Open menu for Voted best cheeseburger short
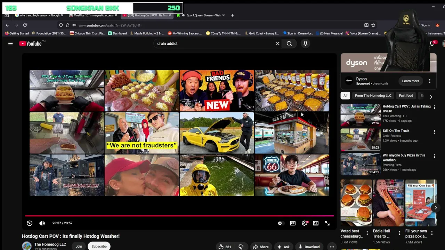The width and height of the screenshot is (445, 250). [367, 233]
